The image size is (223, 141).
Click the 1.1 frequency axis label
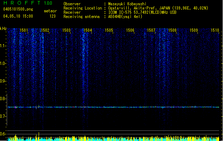3,46
